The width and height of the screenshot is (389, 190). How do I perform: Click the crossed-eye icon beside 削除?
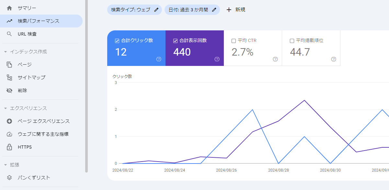click(x=9, y=90)
